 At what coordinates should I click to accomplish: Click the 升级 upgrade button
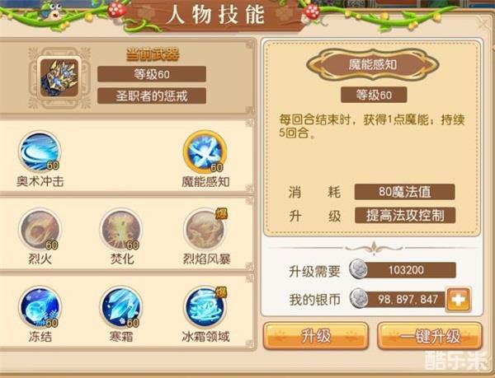coord(316,336)
